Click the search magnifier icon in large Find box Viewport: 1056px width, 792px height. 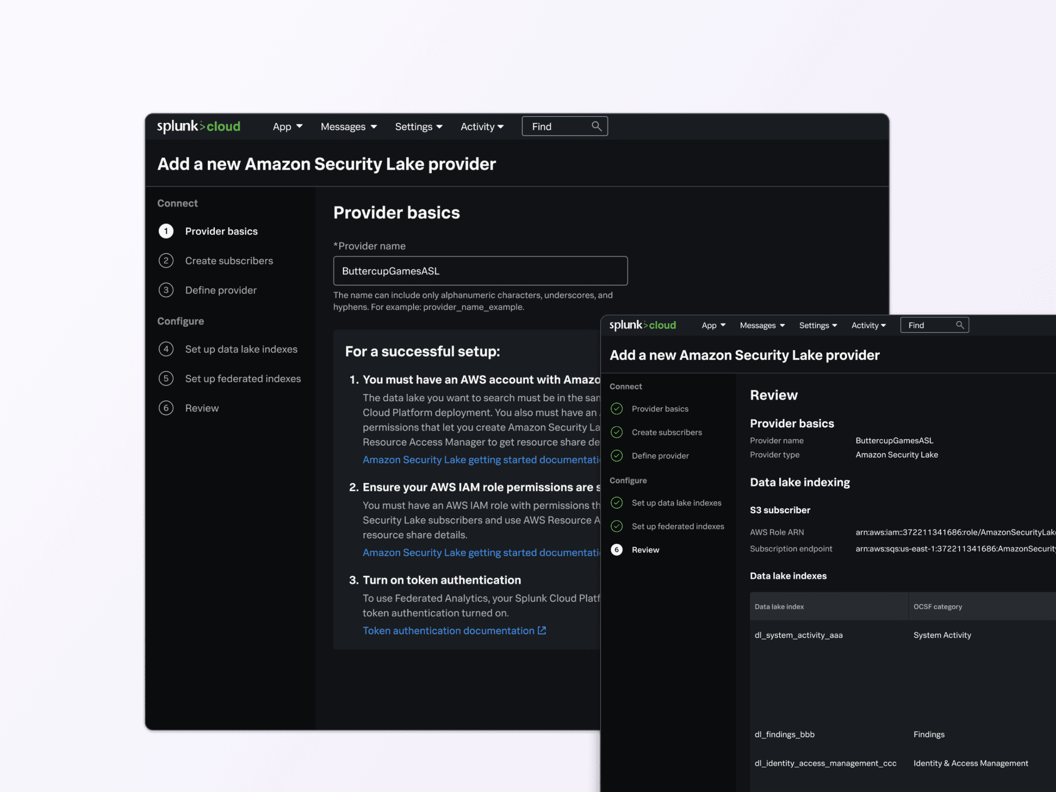coord(596,126)
